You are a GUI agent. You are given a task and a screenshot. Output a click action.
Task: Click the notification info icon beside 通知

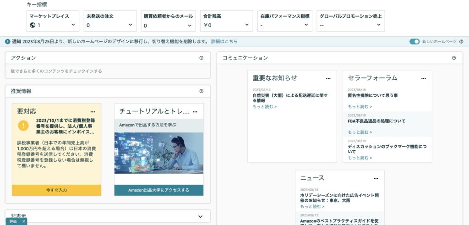[x=8, y=42]
